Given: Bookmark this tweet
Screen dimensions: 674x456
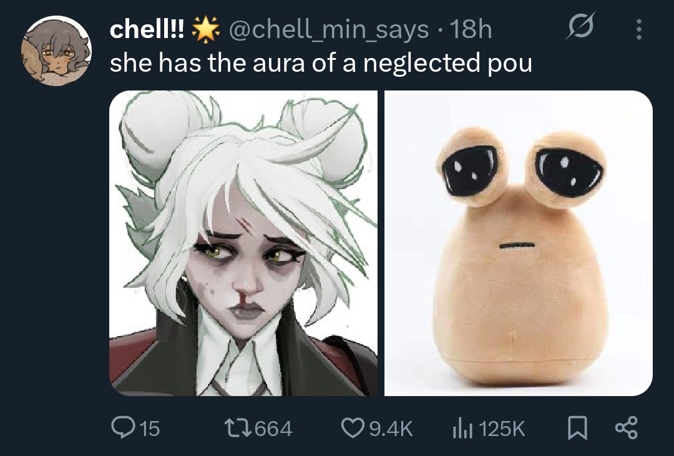Looking at the screenshot, I should point(577,428).
